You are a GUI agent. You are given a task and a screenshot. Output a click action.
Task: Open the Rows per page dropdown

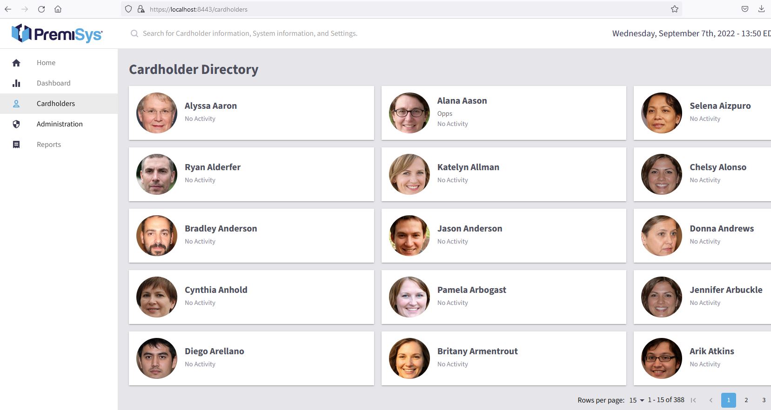click(637, 400)
